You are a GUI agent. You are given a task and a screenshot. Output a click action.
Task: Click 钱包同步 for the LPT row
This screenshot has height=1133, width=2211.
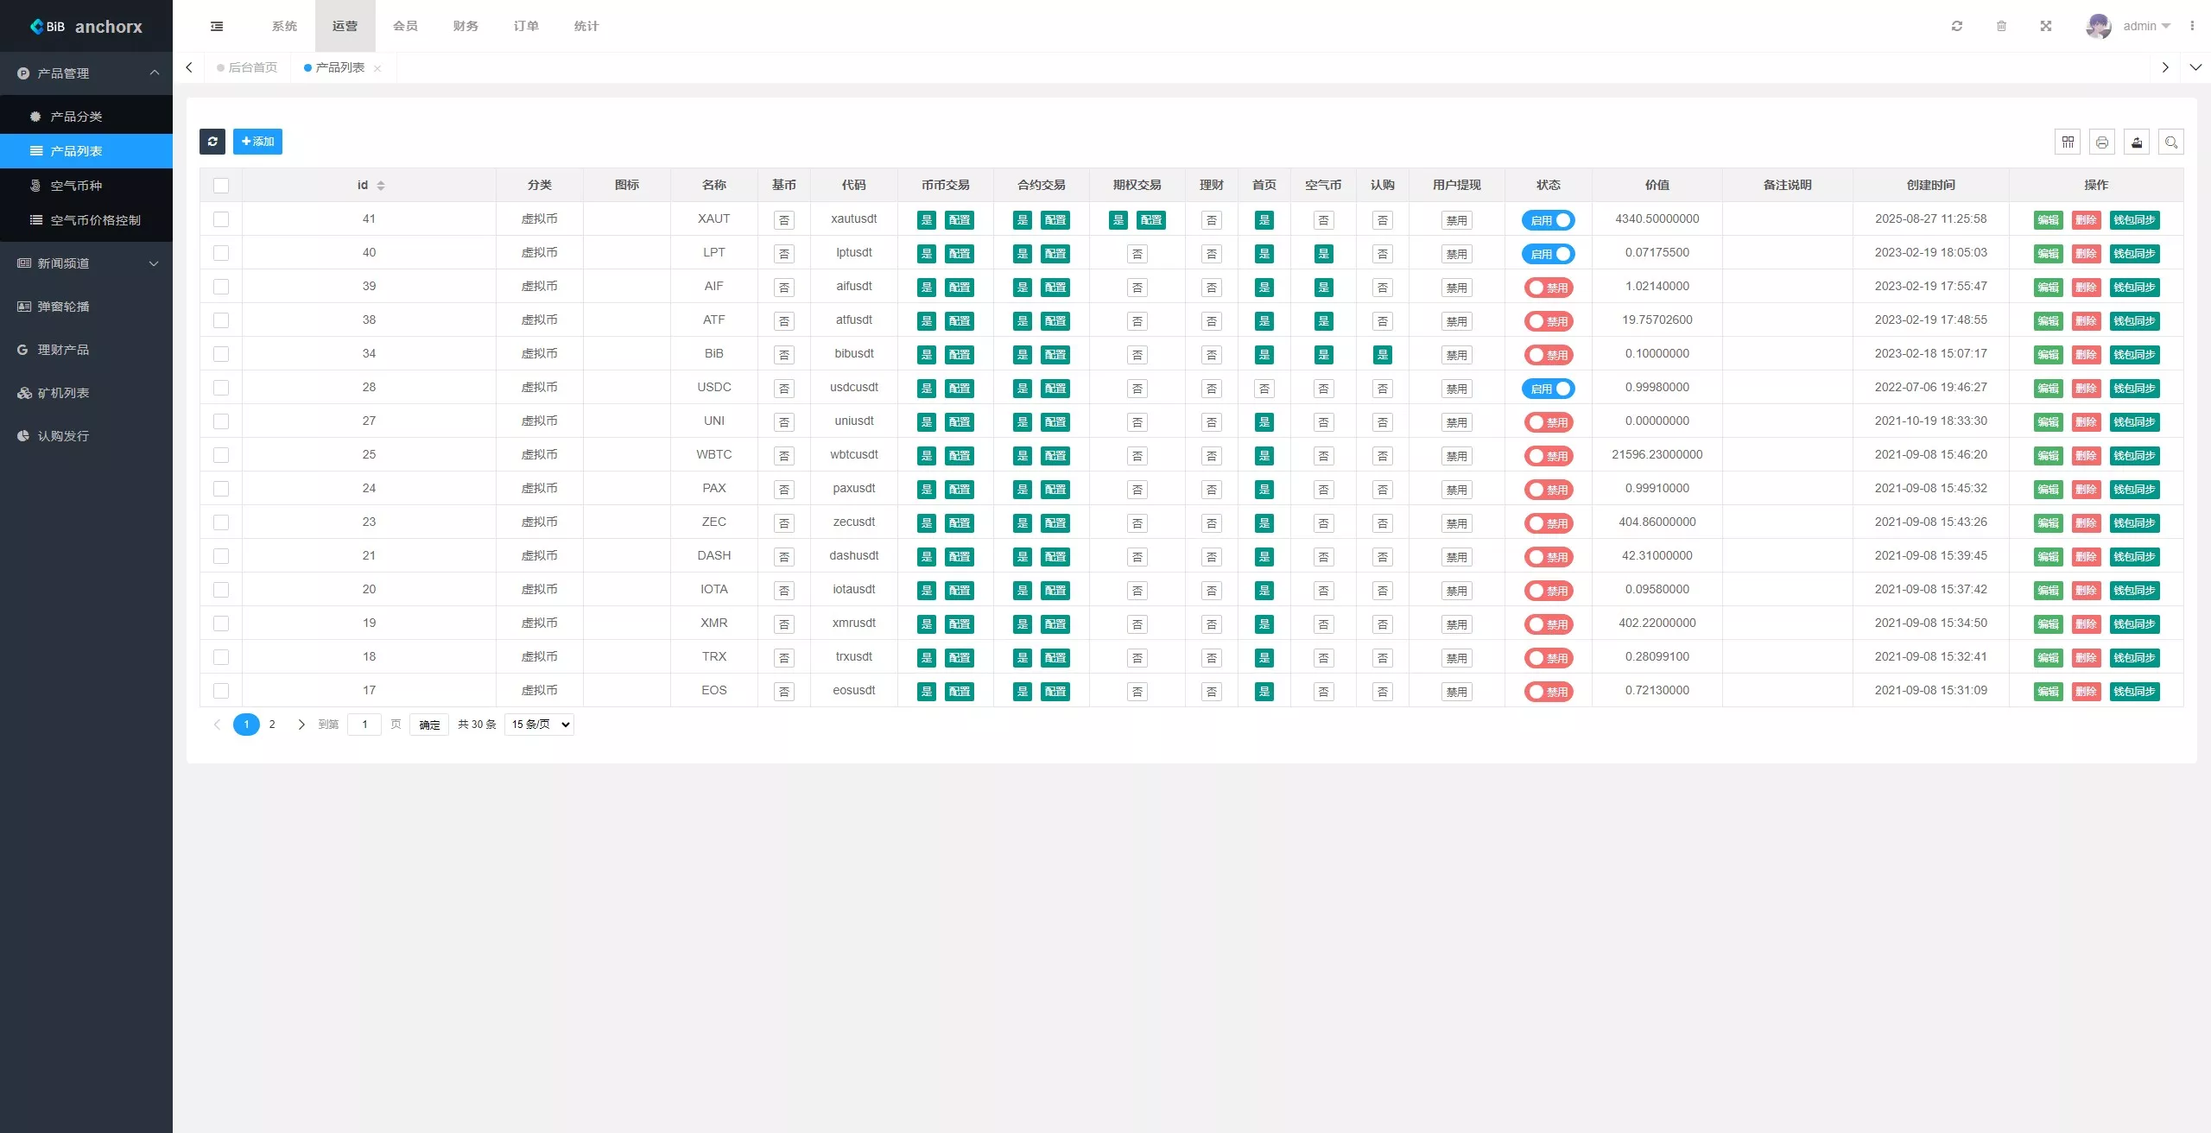[2134, 254]
